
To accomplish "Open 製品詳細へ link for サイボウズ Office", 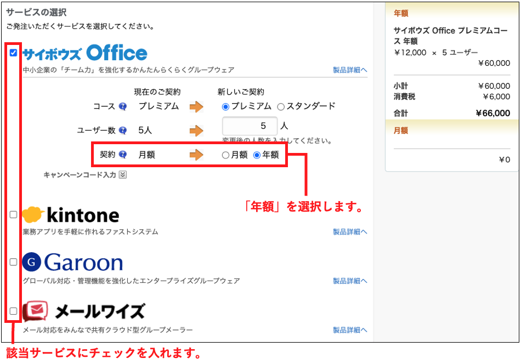I will pyautogui.click(x=350, y=70).
